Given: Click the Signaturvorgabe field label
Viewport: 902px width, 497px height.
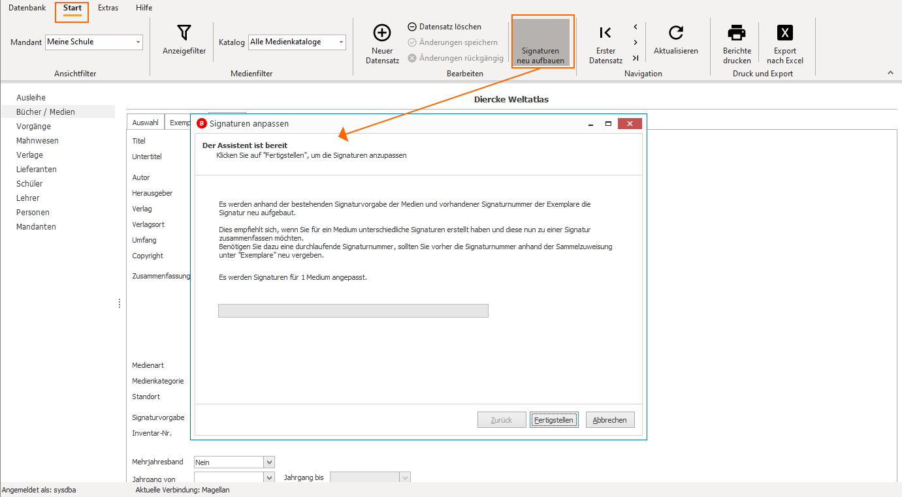Looking at the screenshot, I should [158, 417].
